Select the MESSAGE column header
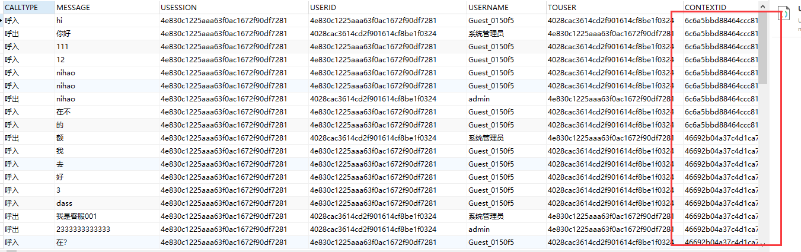This screenshot has width=801, height=252. tap(107, 7)
